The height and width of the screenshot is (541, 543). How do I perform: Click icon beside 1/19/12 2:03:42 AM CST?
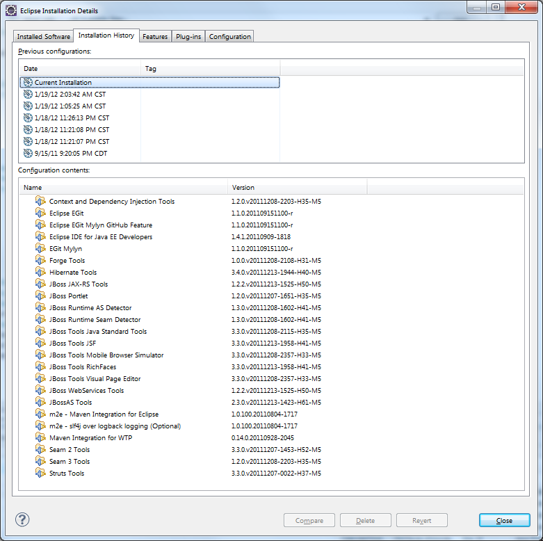28,94
